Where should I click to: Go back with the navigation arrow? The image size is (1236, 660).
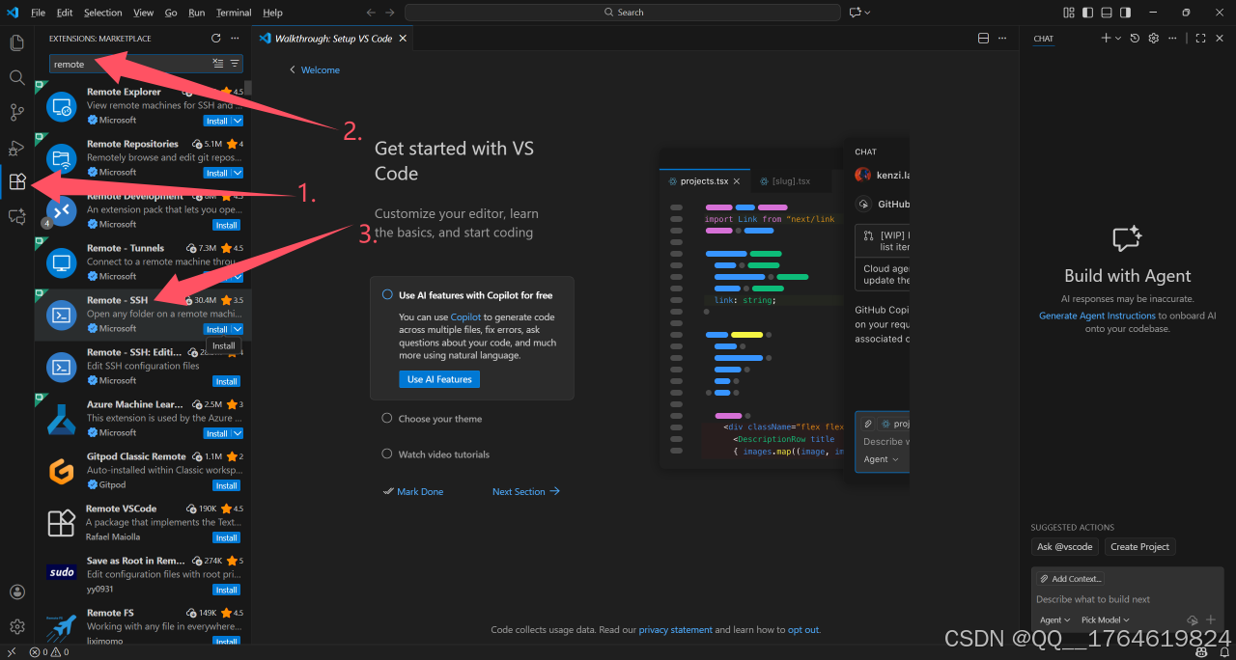pos(372,13)
